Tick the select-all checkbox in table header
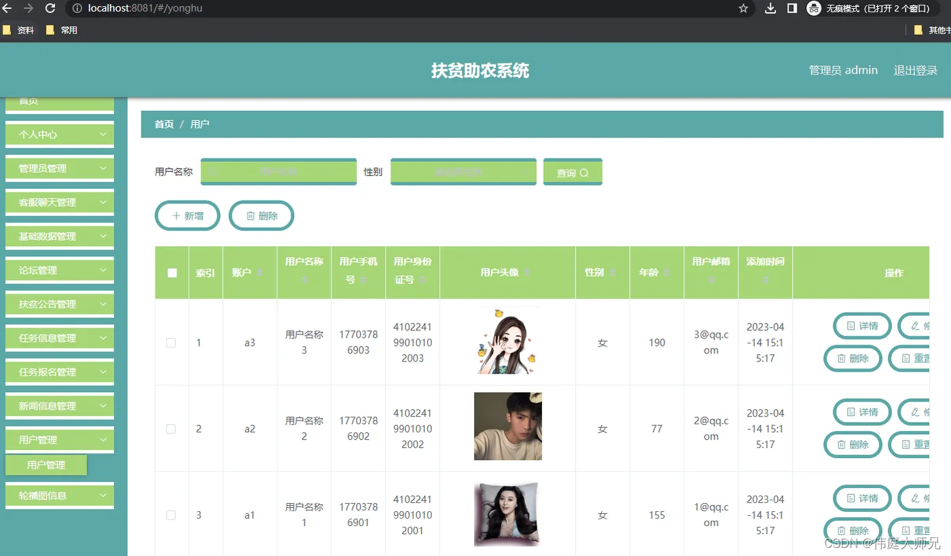Image resolution: width=951 pixels, height=556 pixels. (x=172, y=273)
